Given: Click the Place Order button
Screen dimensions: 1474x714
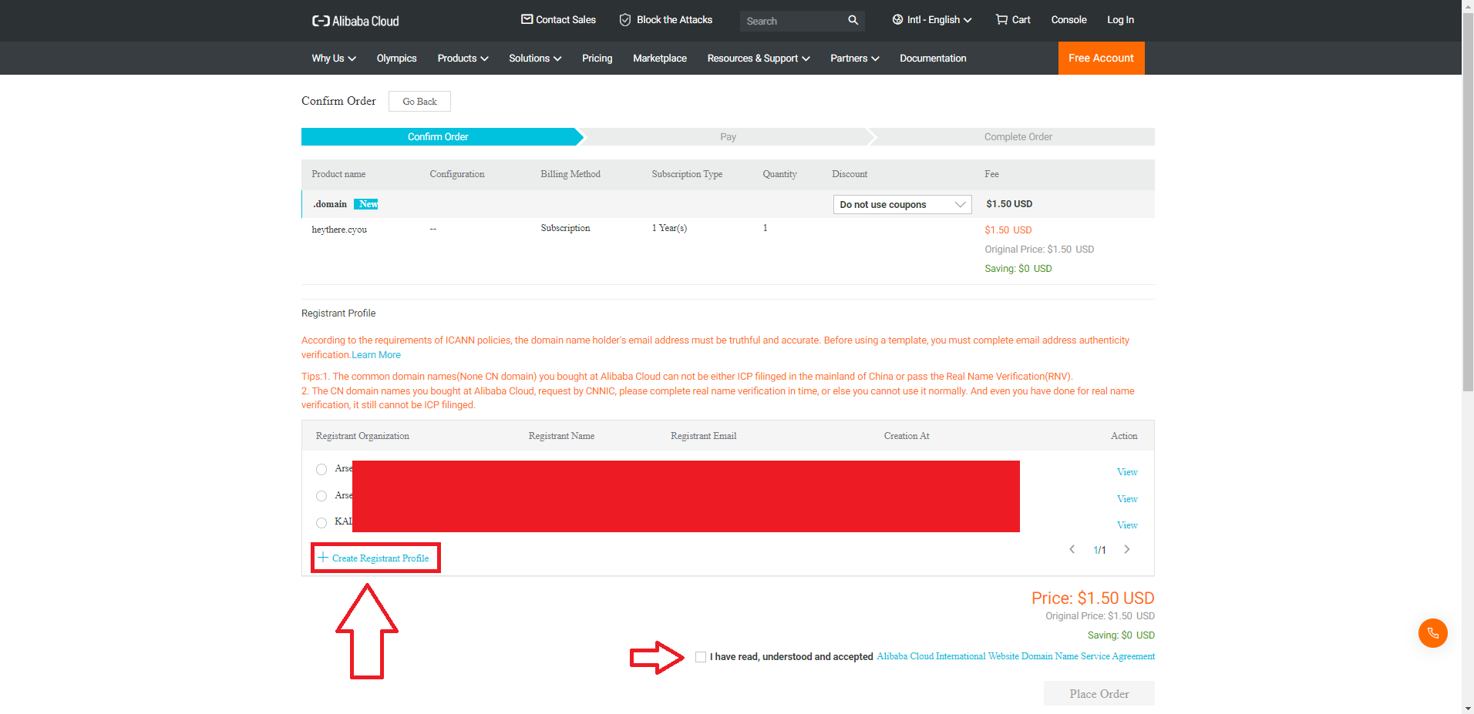Looking at the screenshot, I should tap(1099, 693).
